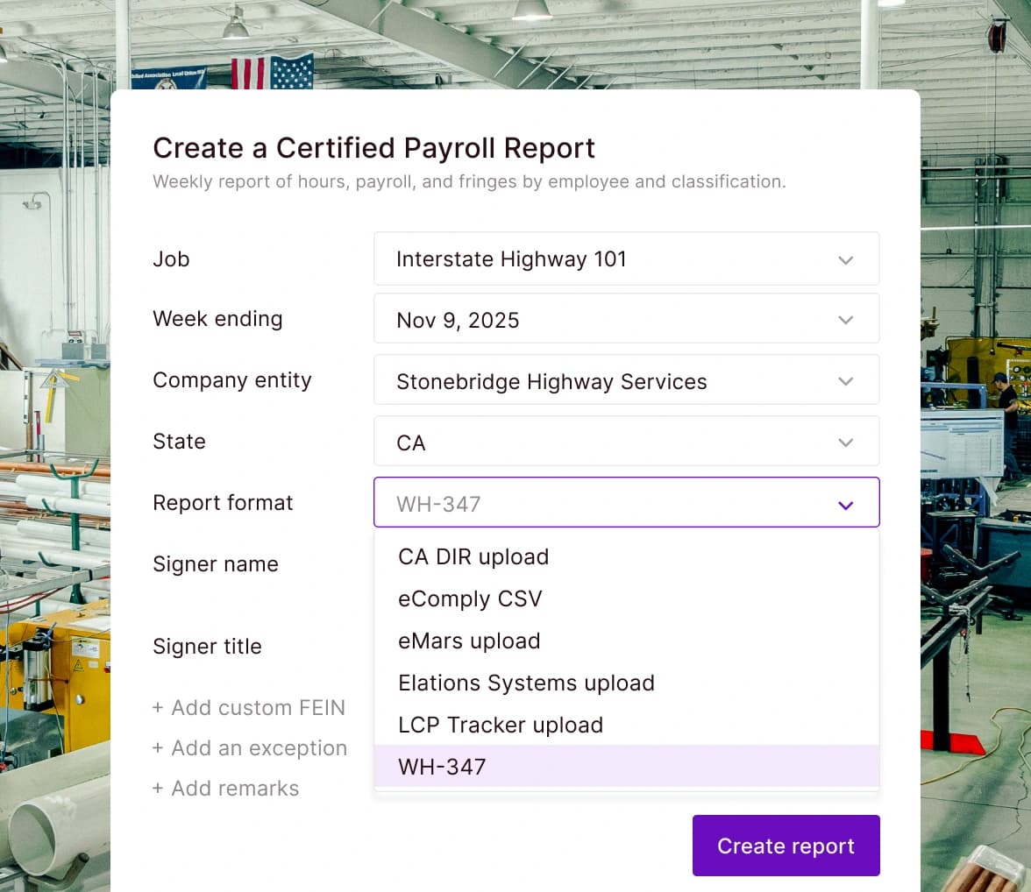1031x892 pixels.
Task: Open the Week ending dropdown Nov 9, 2025
Action: pos(626,320)
